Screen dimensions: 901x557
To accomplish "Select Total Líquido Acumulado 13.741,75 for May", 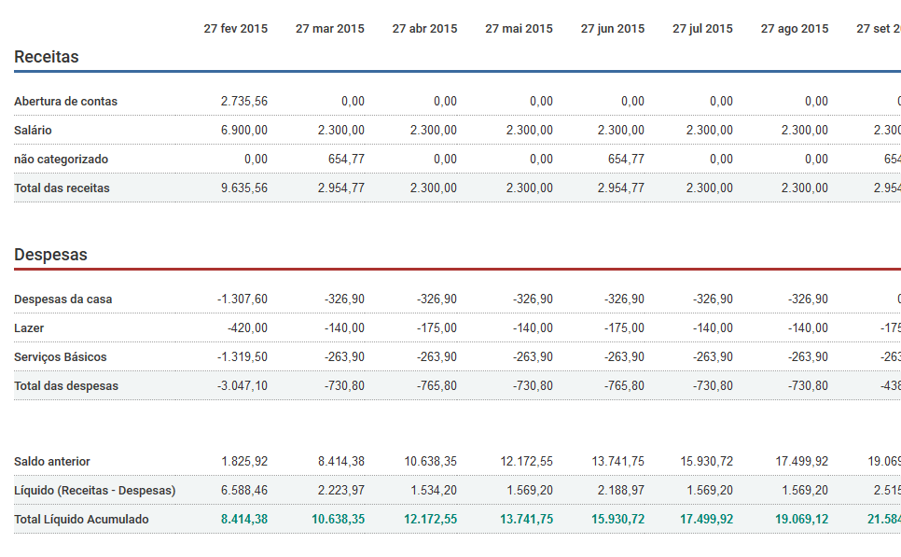I will pos(526,519).
